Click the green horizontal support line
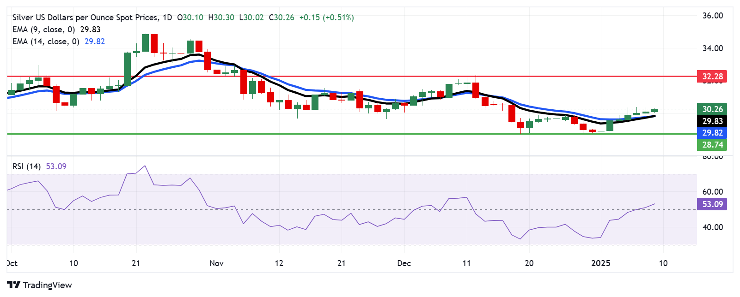The image size is (740, 297). (324, 134)
